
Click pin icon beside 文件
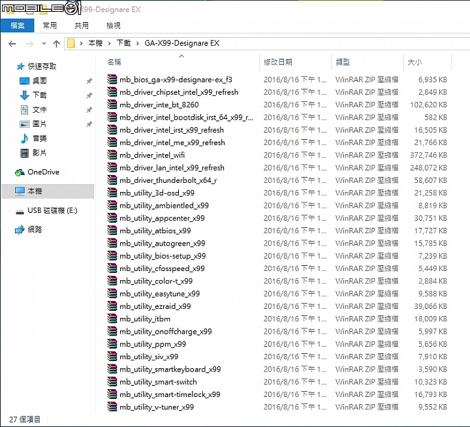click(89, 110)
